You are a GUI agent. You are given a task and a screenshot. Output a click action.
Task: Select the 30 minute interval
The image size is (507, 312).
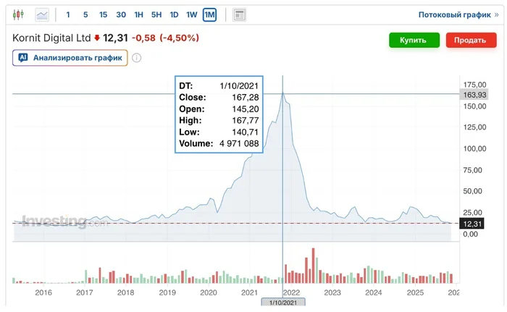tap(120, 14)
